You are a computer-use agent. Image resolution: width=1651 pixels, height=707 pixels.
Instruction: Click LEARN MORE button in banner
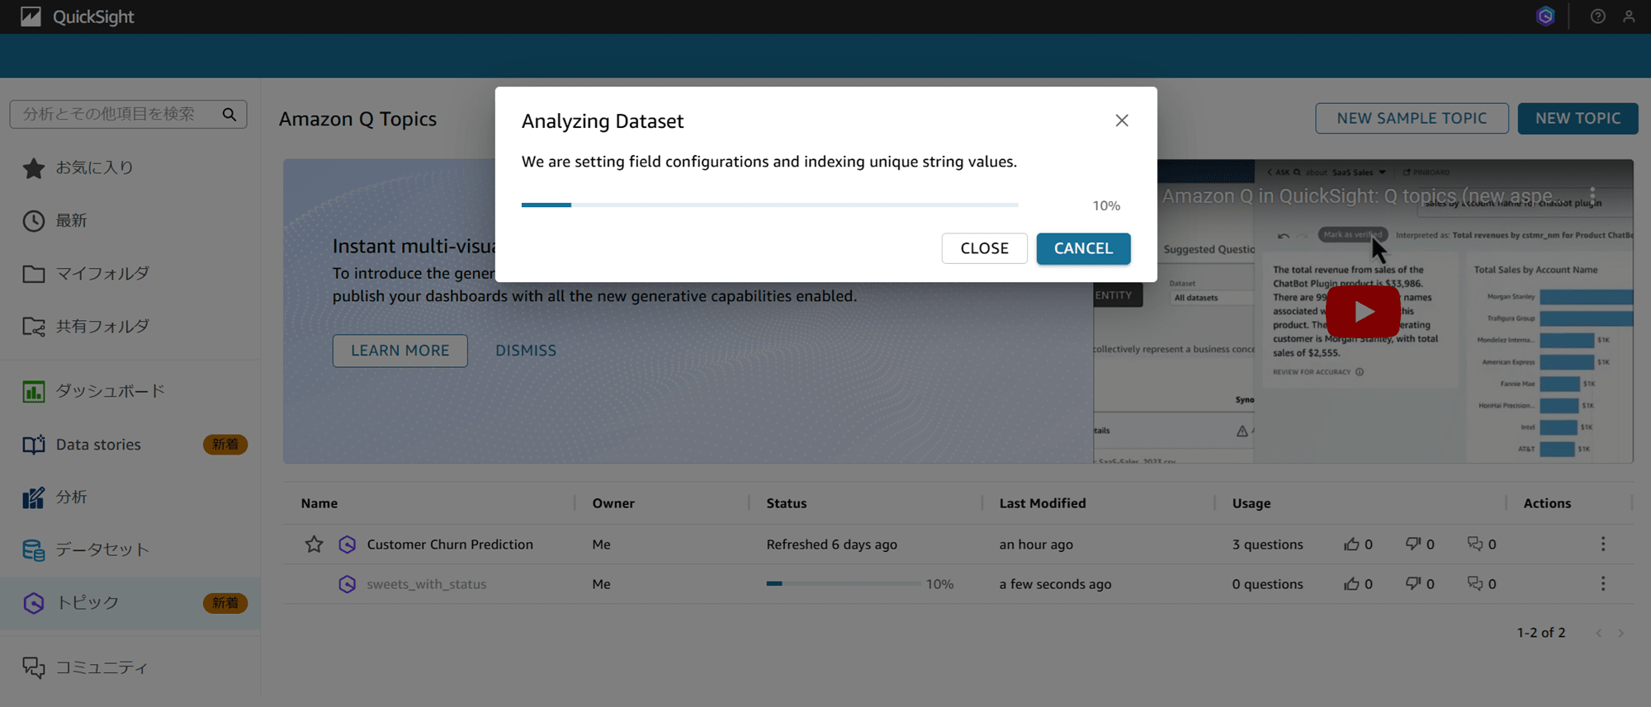(400, 351)
